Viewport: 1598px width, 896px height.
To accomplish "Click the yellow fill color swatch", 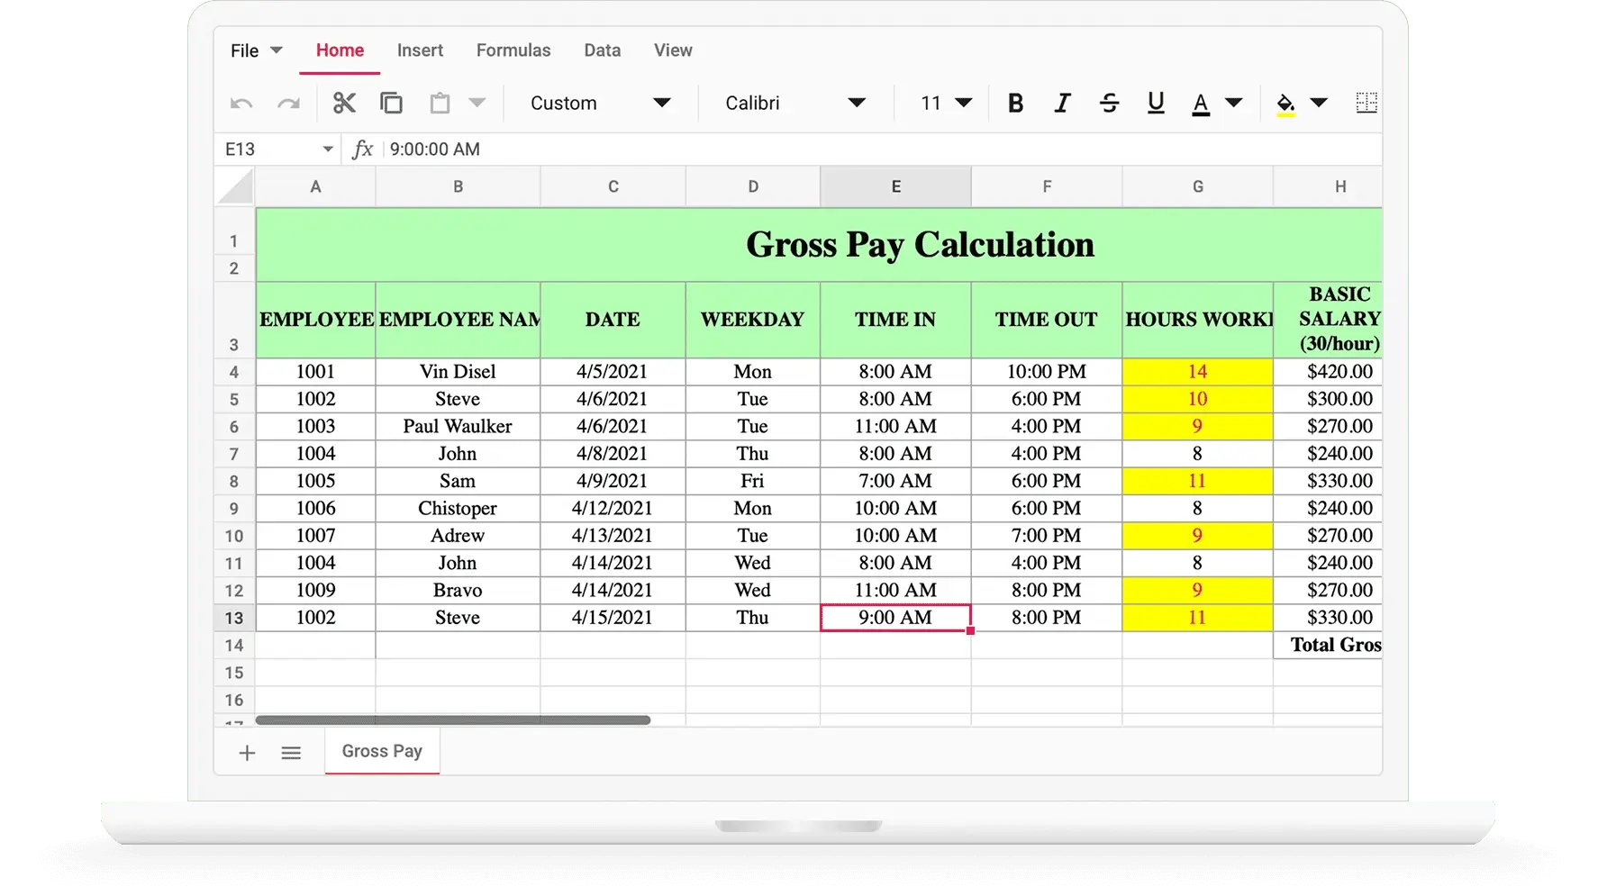I will click(1286, 103).
